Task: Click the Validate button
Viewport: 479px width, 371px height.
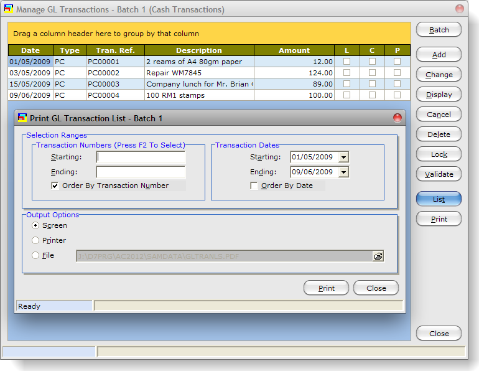Action: pyautogui.click(x=439, y=174)
